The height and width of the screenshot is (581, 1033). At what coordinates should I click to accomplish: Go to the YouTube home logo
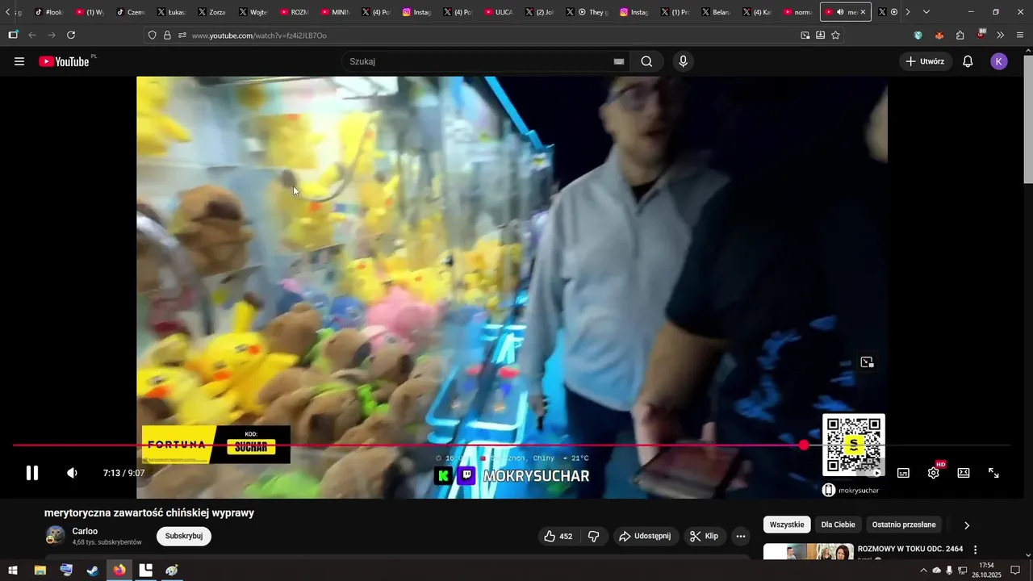[65, 61]
